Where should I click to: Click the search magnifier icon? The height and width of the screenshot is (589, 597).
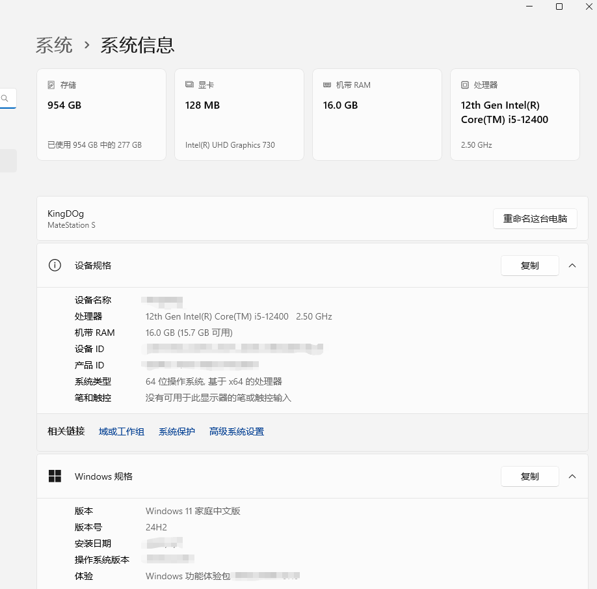click(5, 98)
